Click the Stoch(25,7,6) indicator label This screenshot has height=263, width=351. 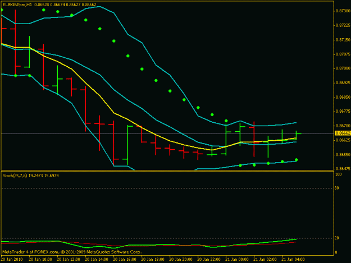(31, 176)
